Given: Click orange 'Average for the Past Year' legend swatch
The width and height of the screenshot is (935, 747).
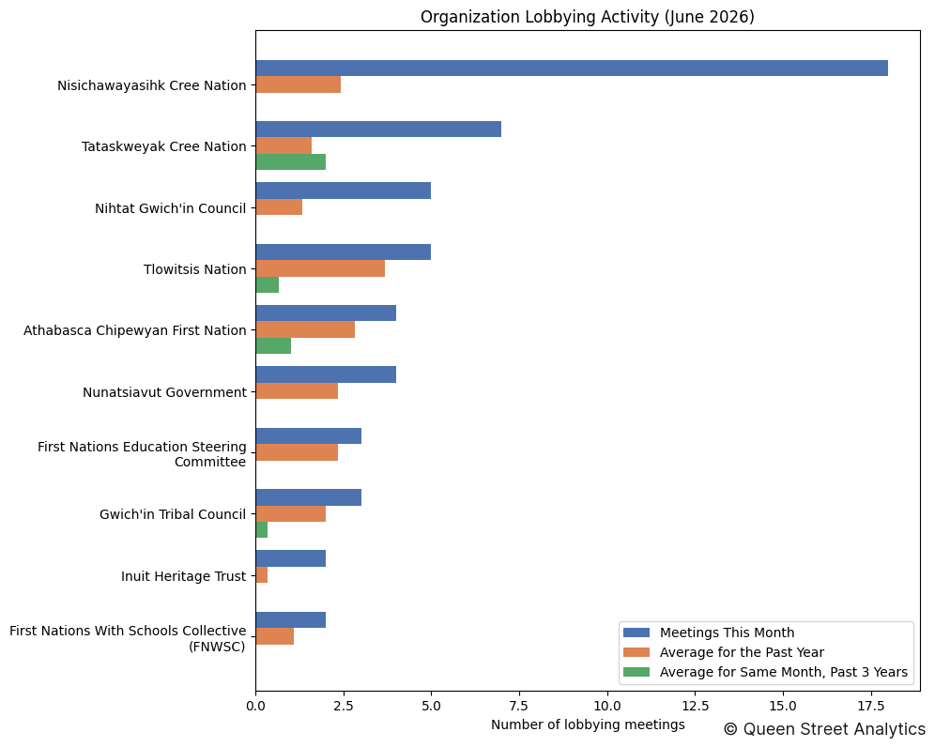Looking at the screenshot, I should tap(636, 652).
